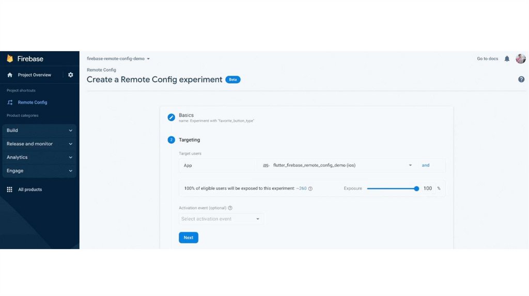Click the Go to docs link

click(x=487, y=59)
